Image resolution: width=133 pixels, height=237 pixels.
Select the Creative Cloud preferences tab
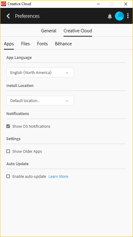coord(78,31)
